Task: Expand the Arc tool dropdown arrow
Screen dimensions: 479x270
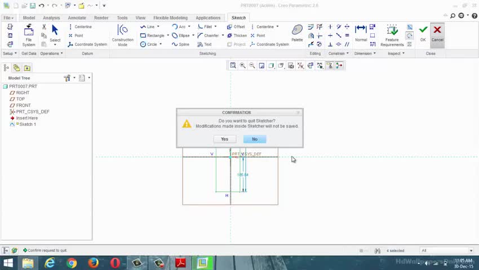Action: 189,27
